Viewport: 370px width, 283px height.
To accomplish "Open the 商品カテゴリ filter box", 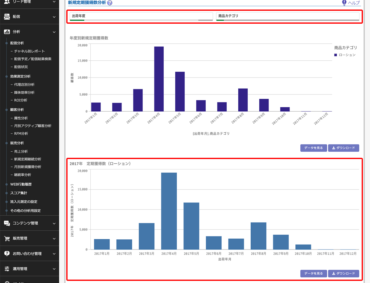I will pos(287,16).
